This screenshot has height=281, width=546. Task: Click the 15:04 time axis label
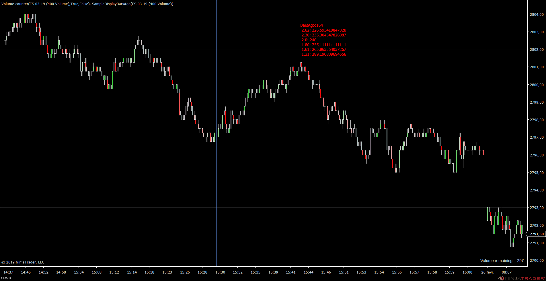click(79, 272)
